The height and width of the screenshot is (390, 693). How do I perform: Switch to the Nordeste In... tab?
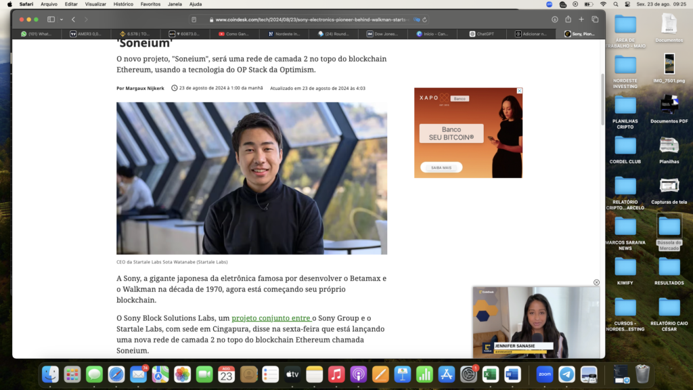tap(284, 34)
